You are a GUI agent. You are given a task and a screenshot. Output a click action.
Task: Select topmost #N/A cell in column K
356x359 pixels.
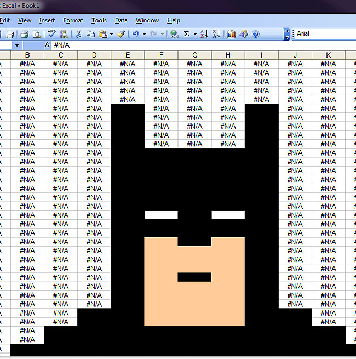tap(328, 64)
